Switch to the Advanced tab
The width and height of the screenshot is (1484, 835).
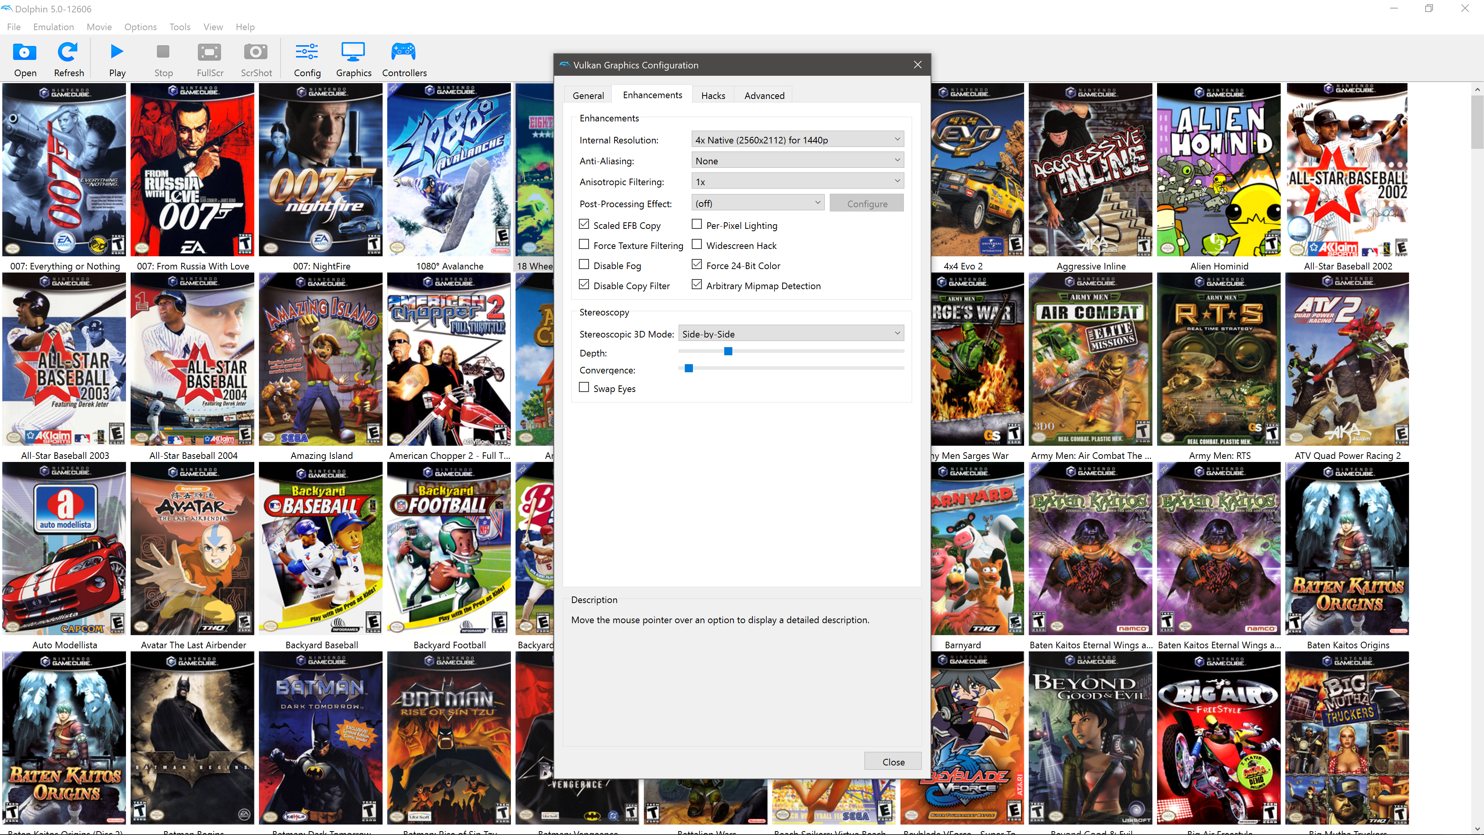point(764,95)
